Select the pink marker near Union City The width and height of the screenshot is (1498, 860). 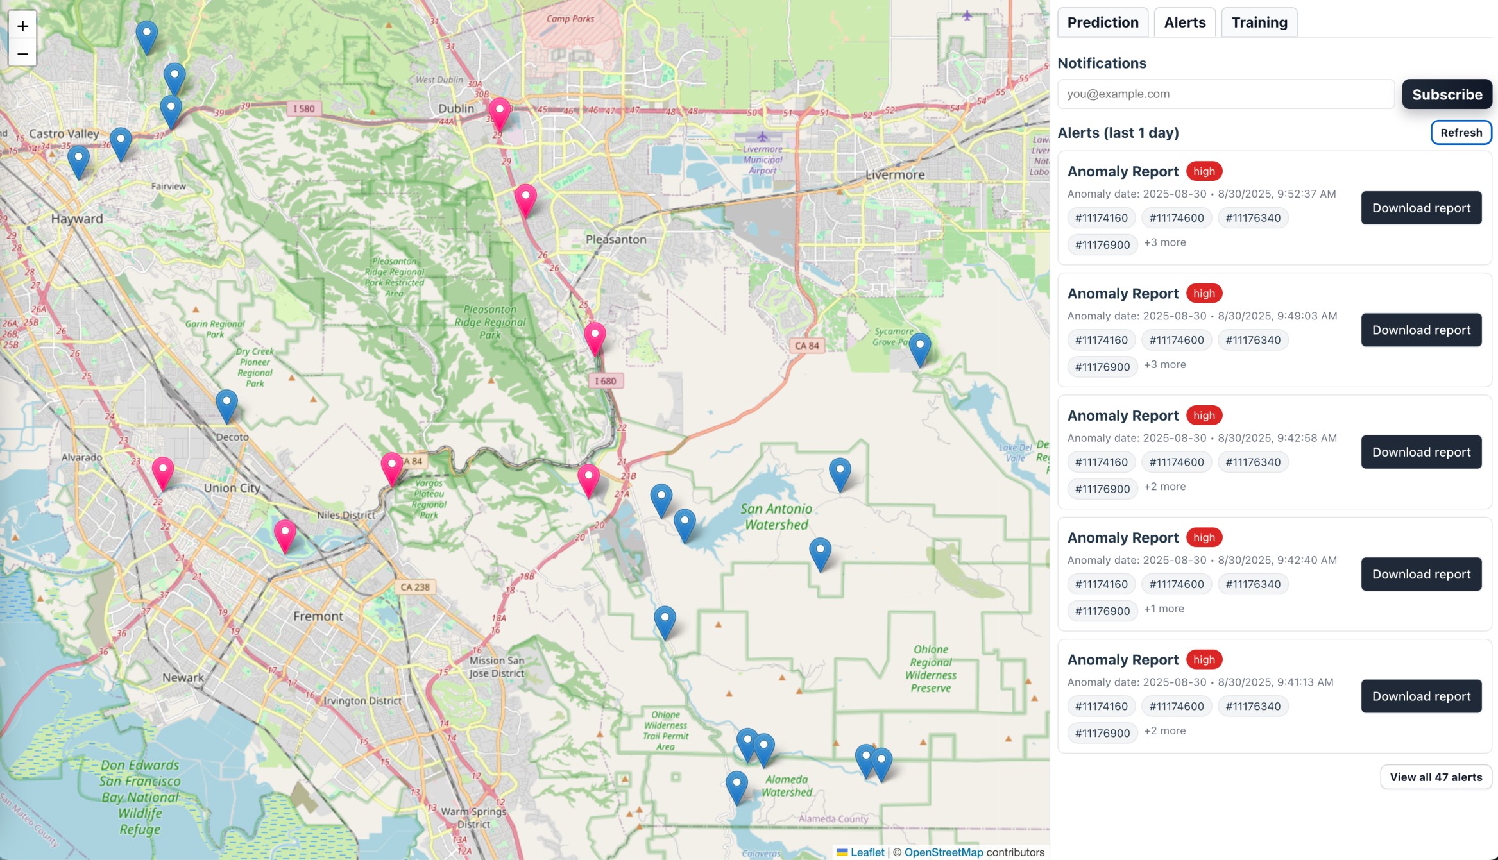point(163,472)
